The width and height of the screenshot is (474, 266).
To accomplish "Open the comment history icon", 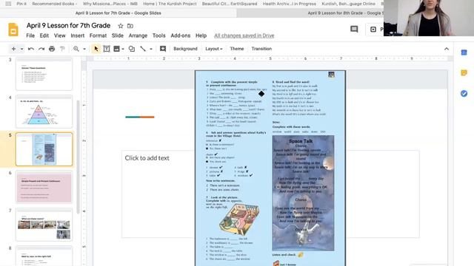I will [354, 30].
